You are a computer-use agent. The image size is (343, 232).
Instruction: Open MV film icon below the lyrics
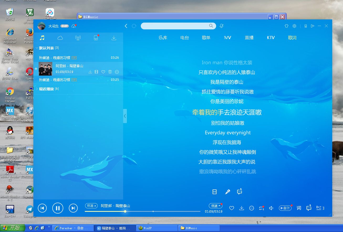point(215,192)
